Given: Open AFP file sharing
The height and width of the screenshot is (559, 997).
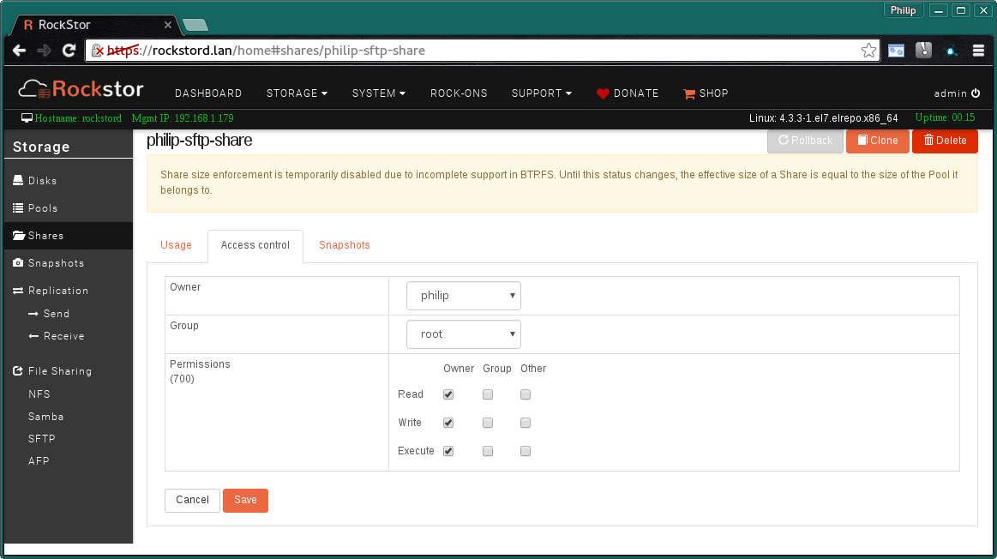Looking at the screenshot, I should pyautogui.click(x=39, y=461).
